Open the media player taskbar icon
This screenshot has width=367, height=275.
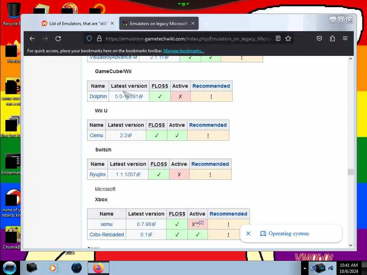[53, 268]
